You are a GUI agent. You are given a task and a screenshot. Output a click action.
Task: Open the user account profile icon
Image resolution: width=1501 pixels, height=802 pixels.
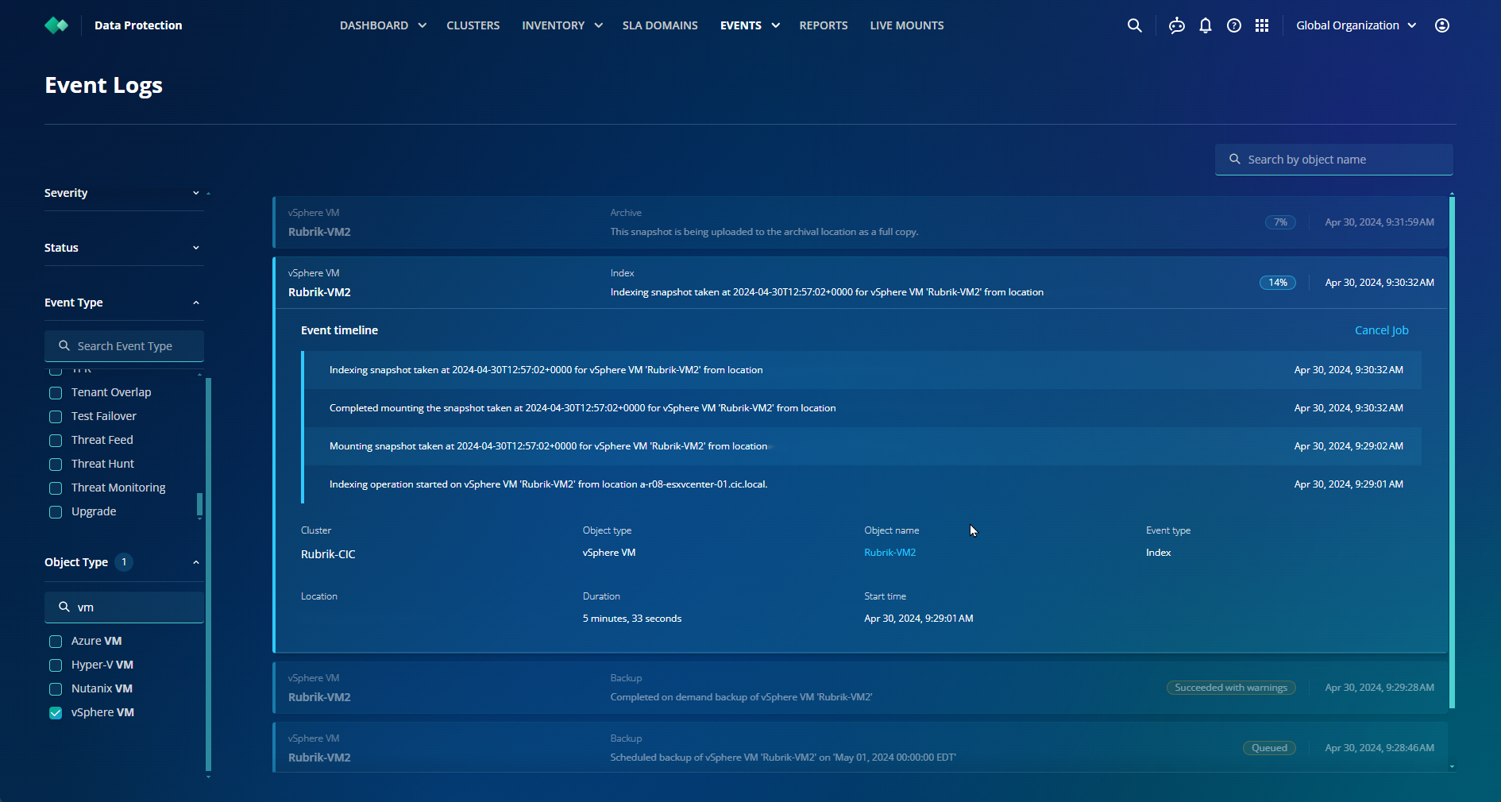coord(1442,25)
